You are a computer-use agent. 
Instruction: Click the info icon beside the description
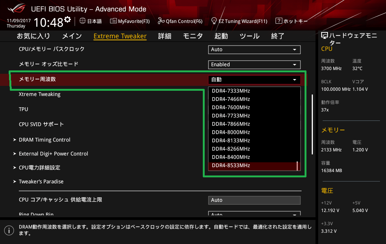(x=9, y=230)
